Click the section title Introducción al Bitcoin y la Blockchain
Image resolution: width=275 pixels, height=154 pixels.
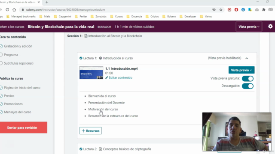click(x=115, y=36)
